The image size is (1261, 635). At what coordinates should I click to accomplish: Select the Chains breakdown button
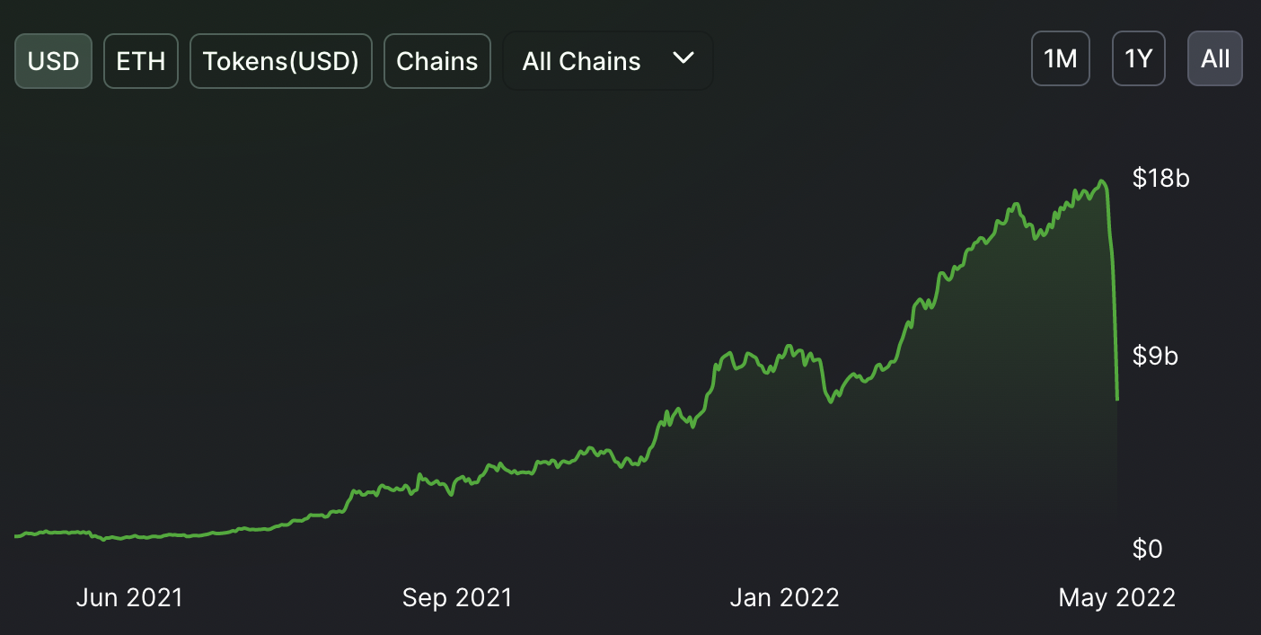437,61
